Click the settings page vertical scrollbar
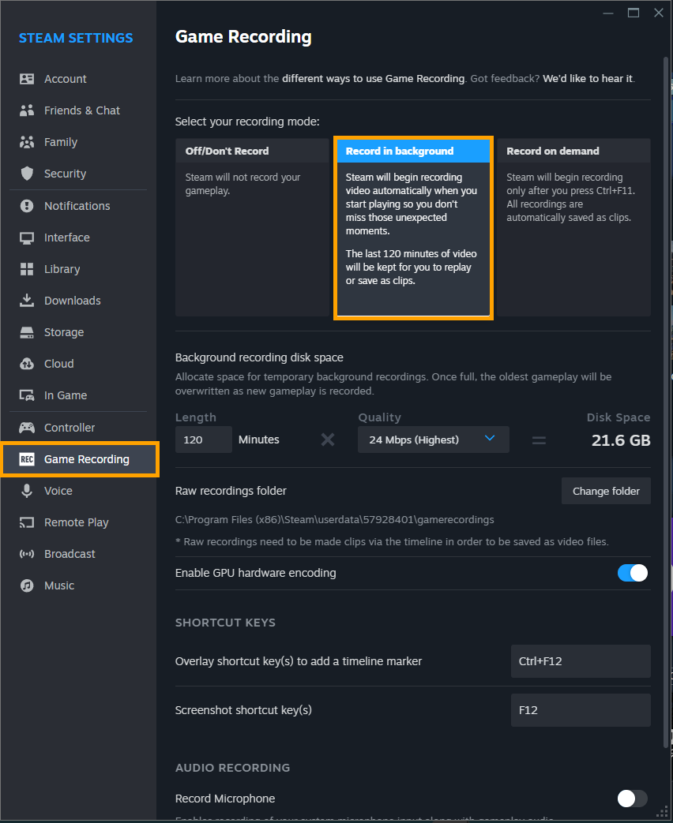 pyautogui.click(x=667, y=404)
